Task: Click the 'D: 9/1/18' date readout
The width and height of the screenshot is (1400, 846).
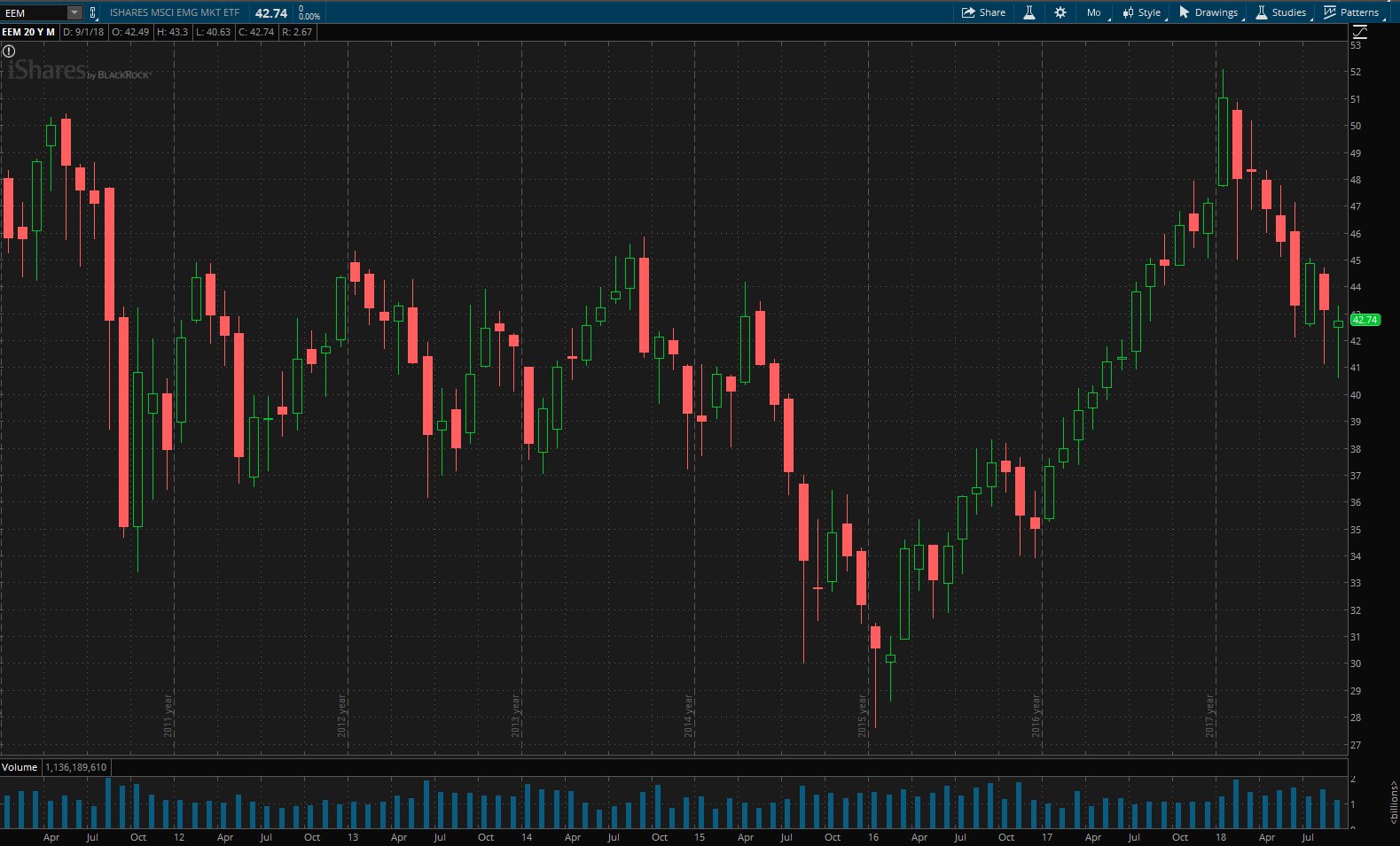Action: (83, 32)
